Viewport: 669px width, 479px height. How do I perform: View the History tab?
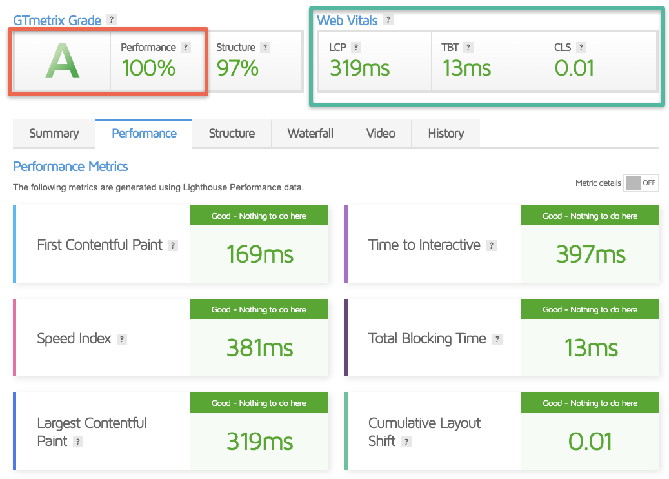[x=446, y=133]
